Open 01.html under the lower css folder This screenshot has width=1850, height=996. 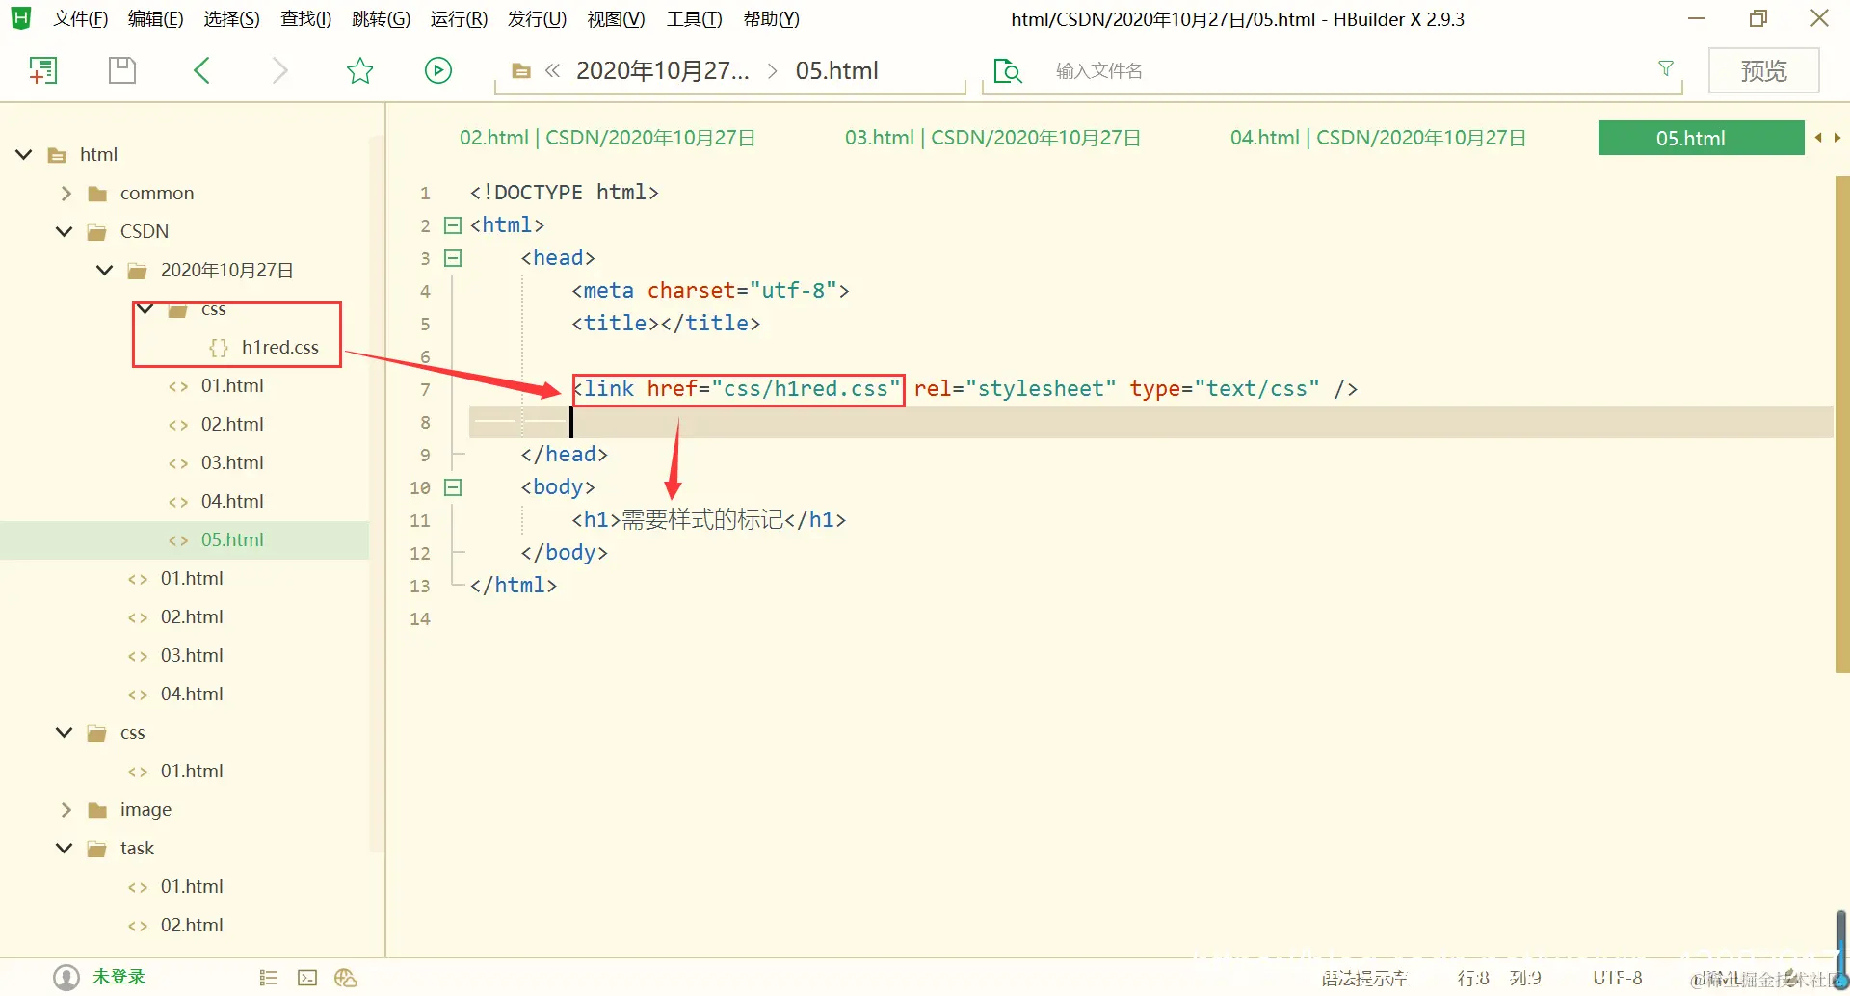coord(192,771)
